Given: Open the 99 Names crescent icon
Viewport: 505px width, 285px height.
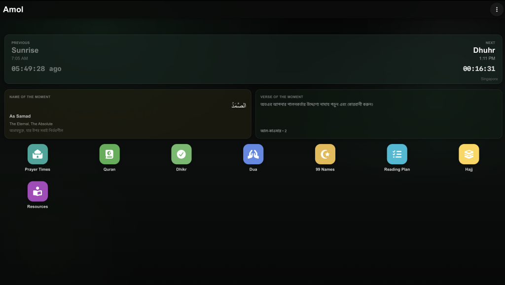Looking at the screenshot, I should point(325,154).
